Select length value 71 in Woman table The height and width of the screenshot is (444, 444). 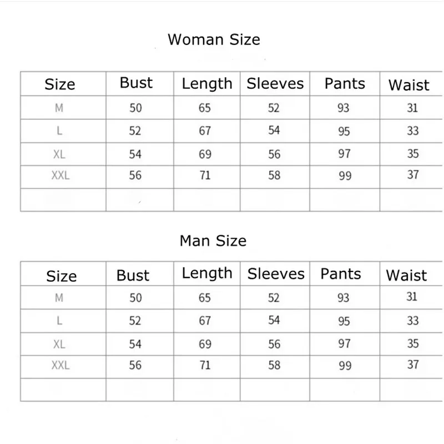click(205, 175)
